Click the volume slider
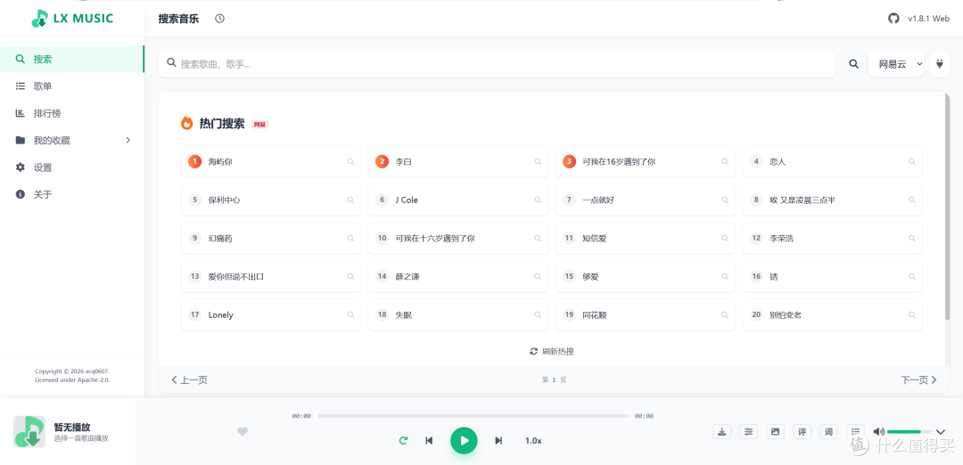The height and width of the screenshot is (465, 963). [909, 432]
